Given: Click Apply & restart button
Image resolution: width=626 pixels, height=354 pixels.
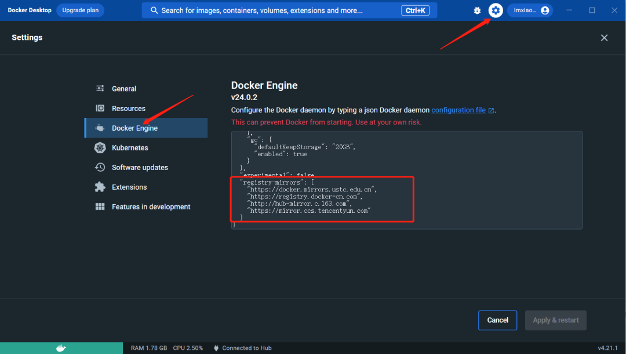Looking at the screenshot, I should tap(556, 320).
